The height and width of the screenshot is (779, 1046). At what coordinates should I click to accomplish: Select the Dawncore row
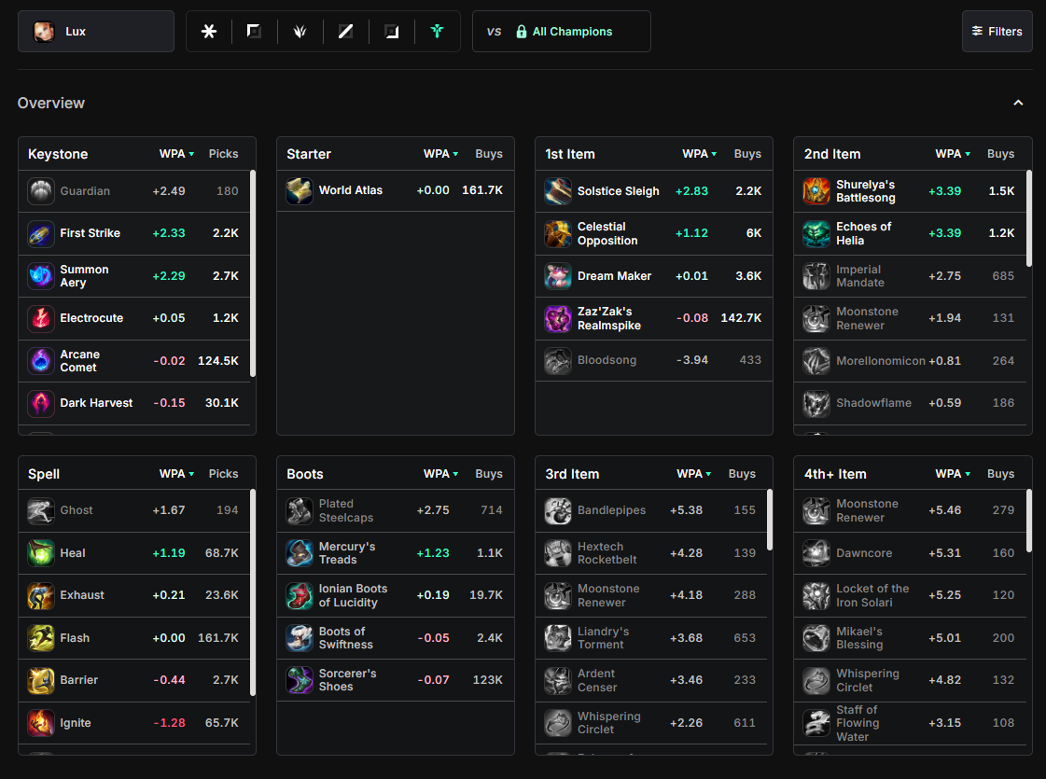pyautogui.click(x=910, y=553)
